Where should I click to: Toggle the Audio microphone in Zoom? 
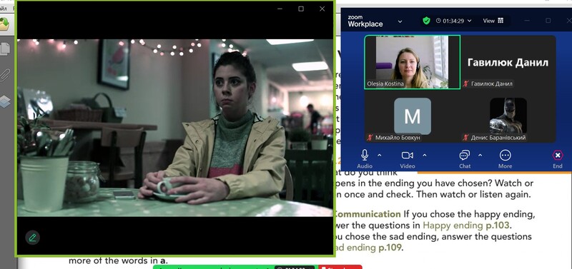(x=365, y=158)
